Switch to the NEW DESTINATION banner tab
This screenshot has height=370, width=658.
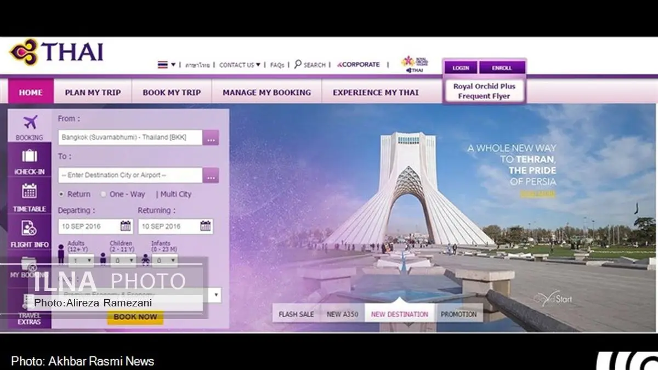coord(399,314)
